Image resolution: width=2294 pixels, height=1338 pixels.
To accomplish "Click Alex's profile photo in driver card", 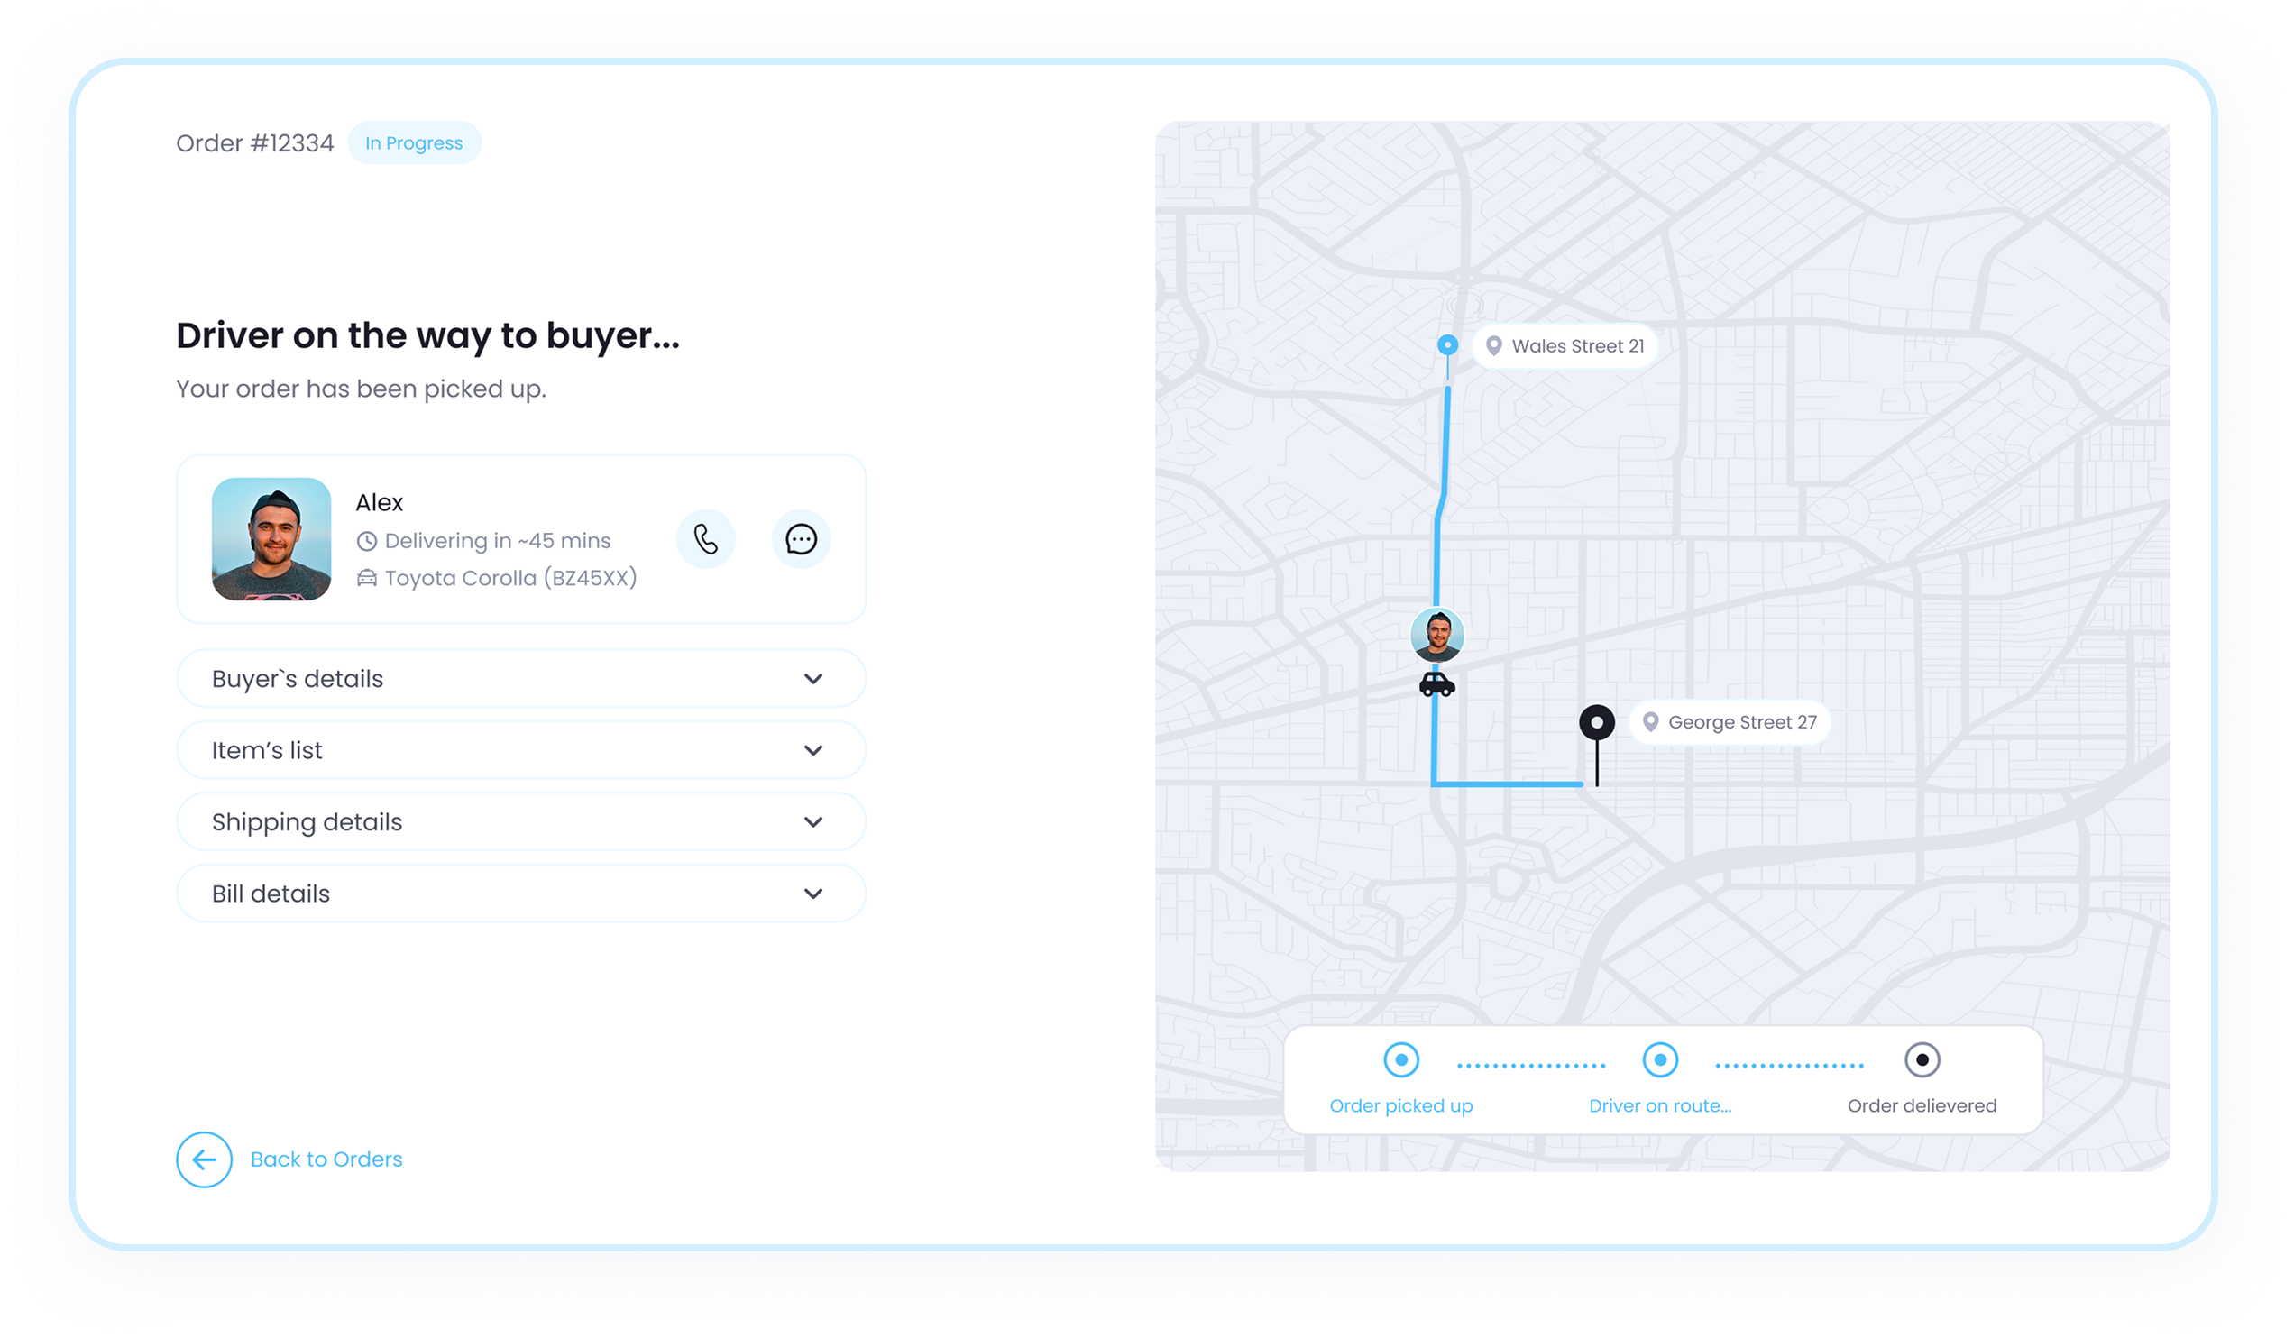I will coord(271,539).
